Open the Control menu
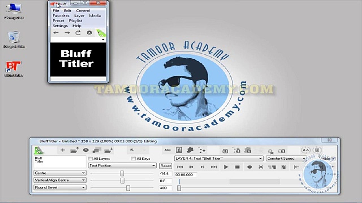The image size is (362, 203). 83,11
